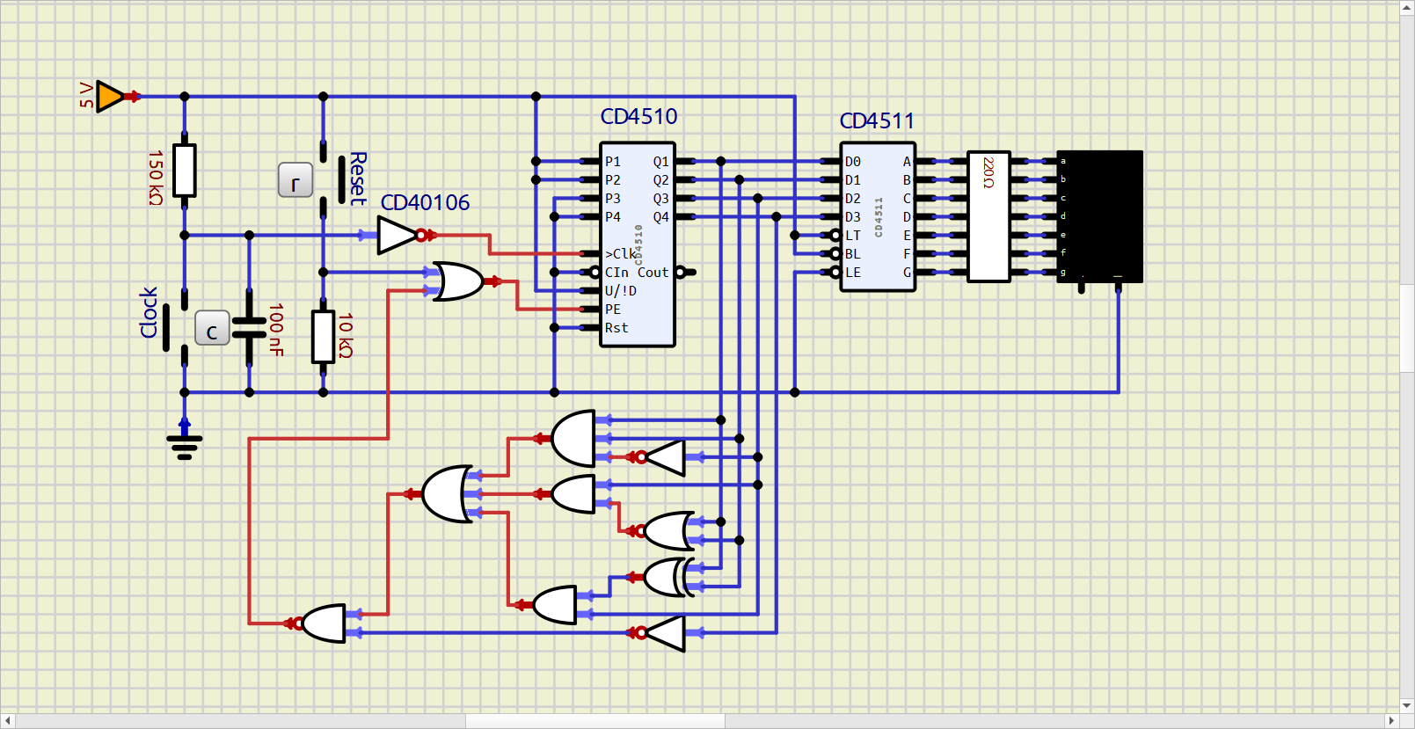This screenshot has width=1415, height=729.
Task: Click the 150 kΩ resistor
Action: (x=185, y=171)
